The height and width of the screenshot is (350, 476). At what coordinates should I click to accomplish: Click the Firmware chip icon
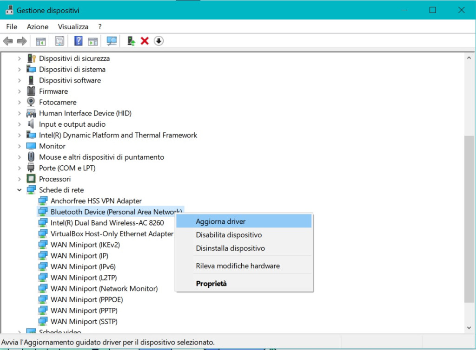[x=31, y=91]
